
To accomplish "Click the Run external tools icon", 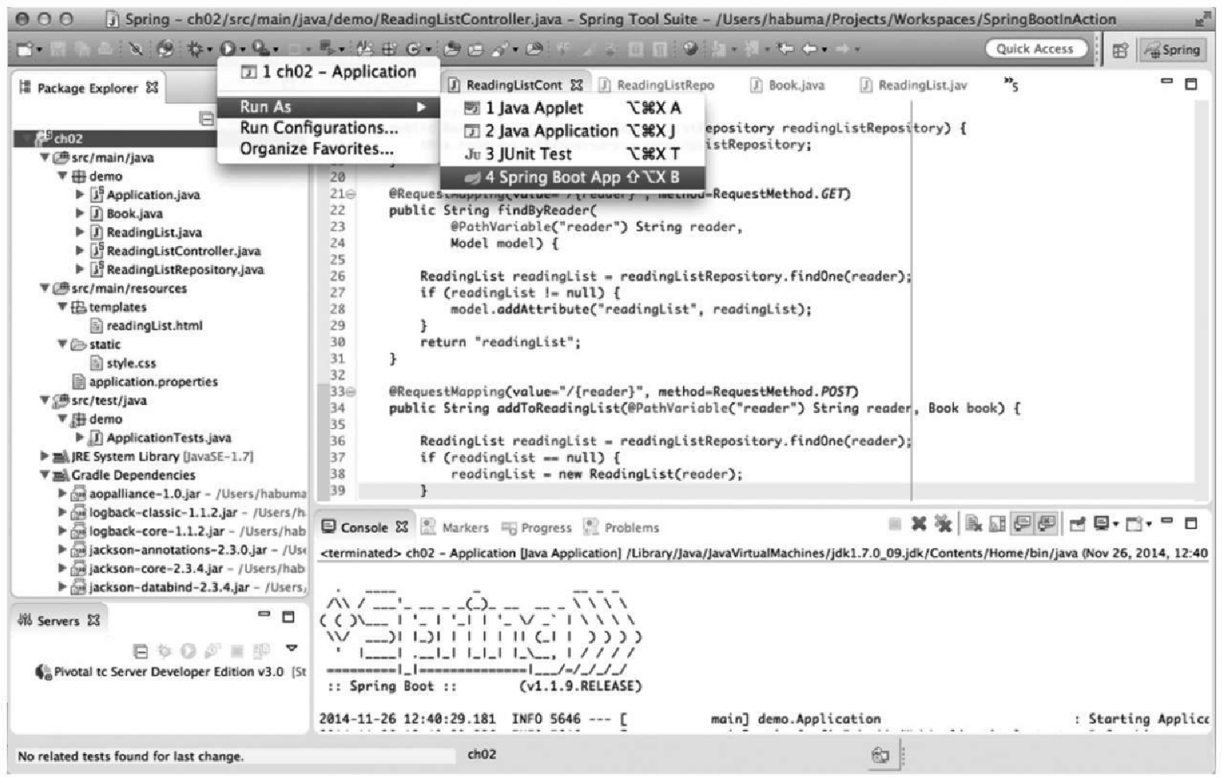I will click(x=260, y=49).
